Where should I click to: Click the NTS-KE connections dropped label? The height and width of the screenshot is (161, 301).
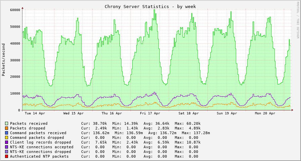[x=41, y=152]
